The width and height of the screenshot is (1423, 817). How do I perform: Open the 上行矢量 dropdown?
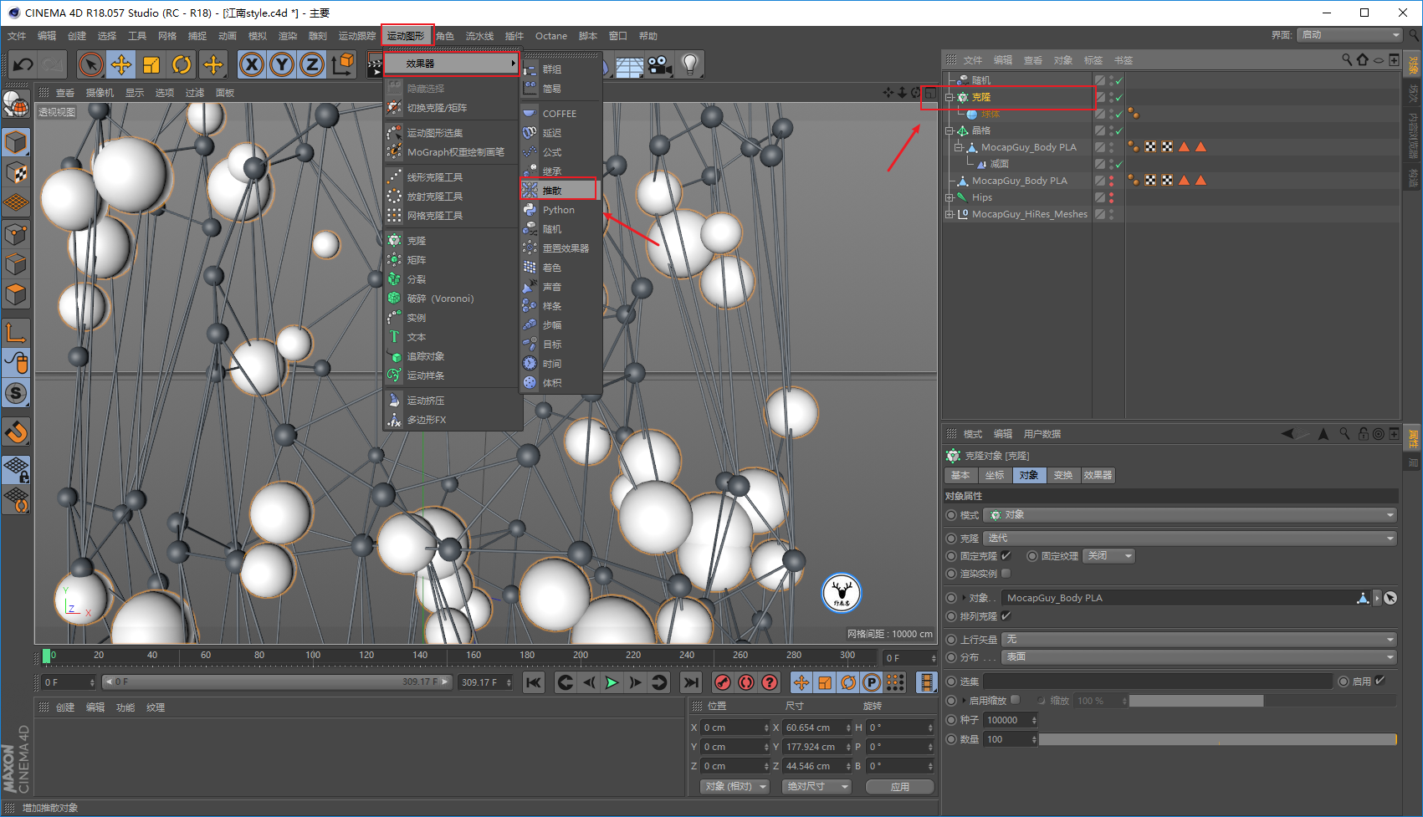[1200, 639]
